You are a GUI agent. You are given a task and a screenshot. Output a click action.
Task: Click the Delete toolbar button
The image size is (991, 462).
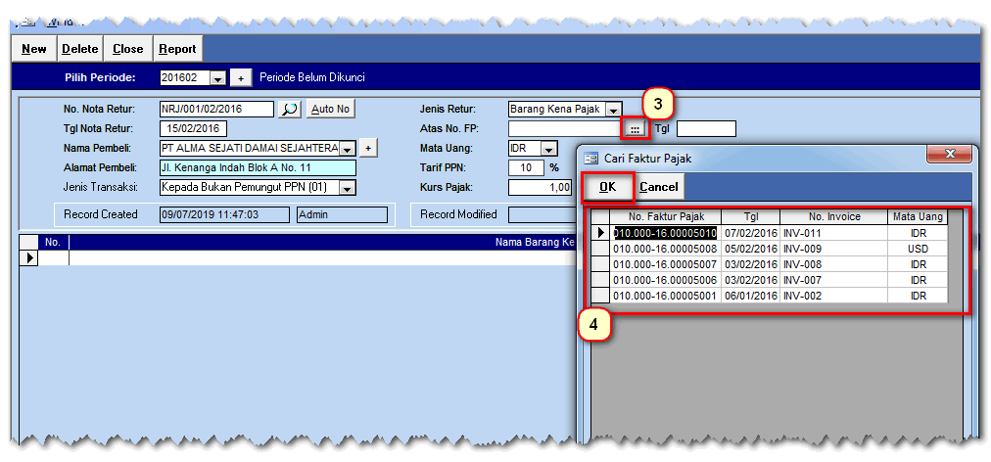point(80,49)
